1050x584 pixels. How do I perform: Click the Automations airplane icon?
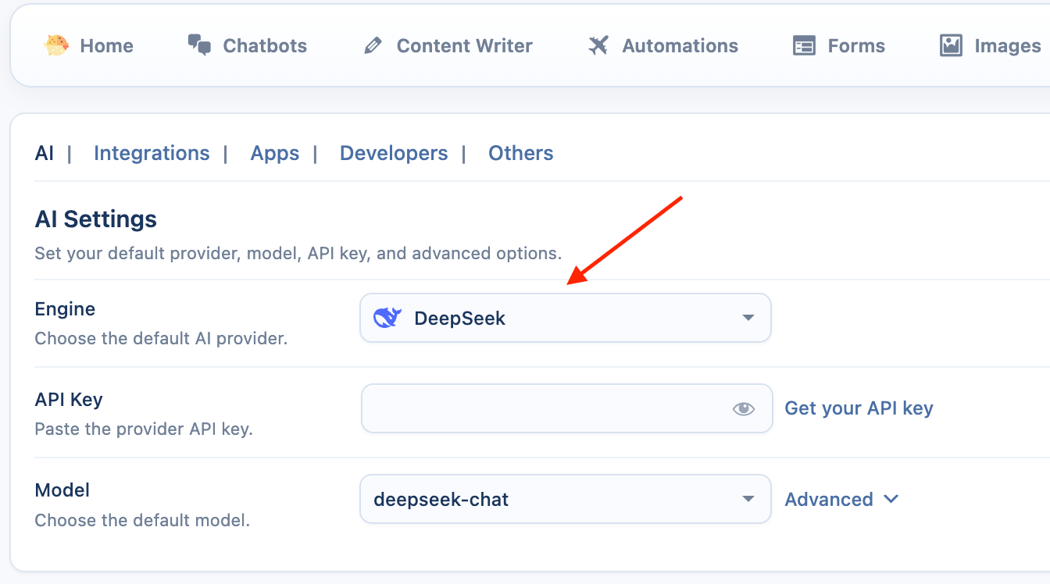598,45
